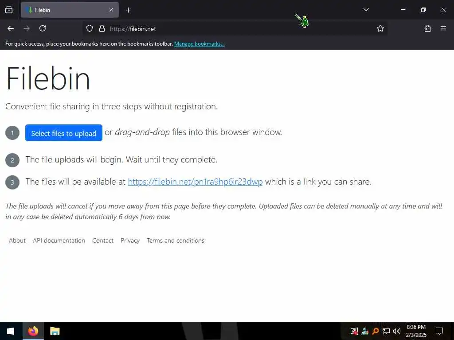Open API documentation link
The width and height of the screenshot is (454, 340).
click(x=59, y=240)
